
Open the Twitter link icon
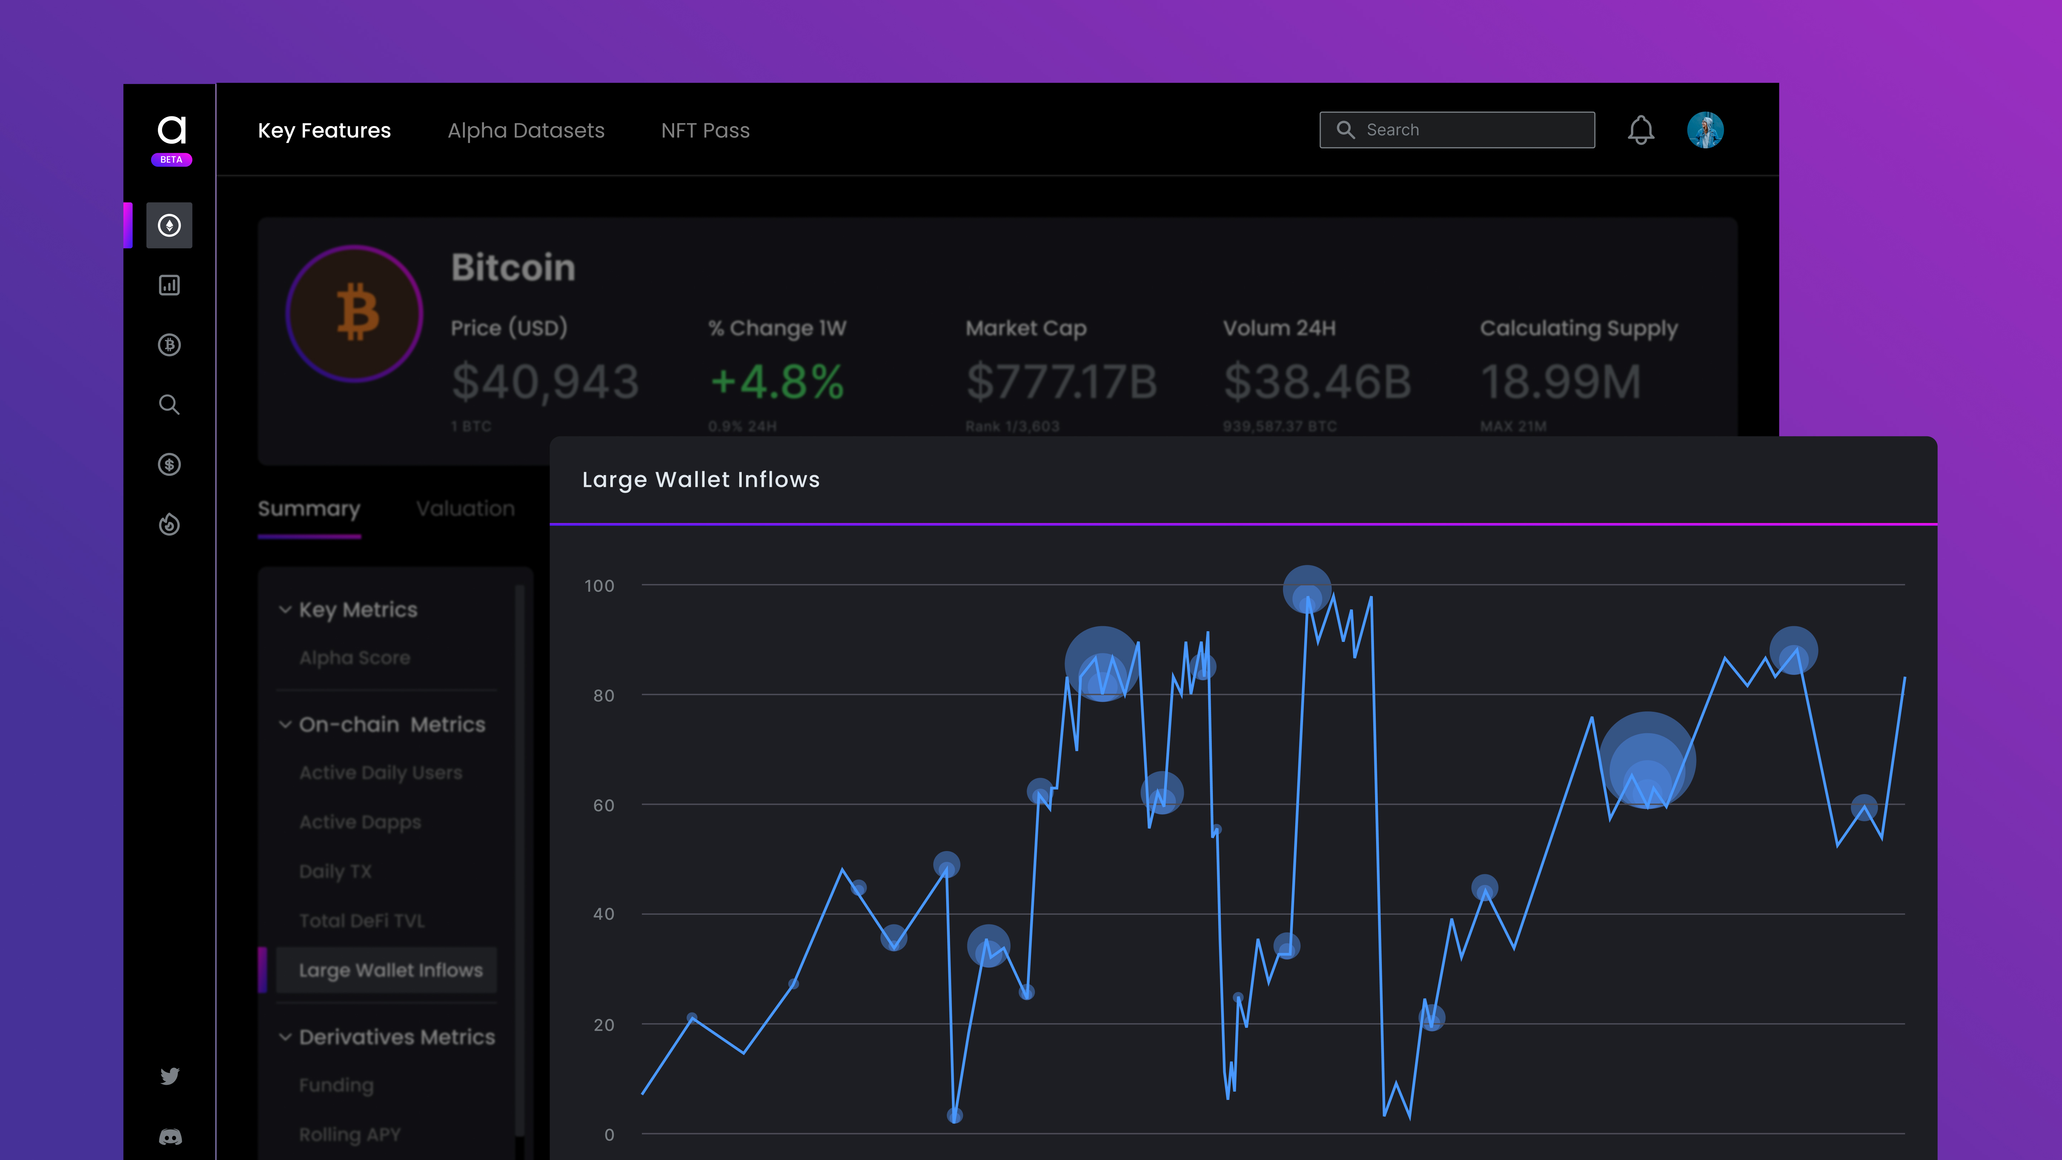click(170, 1076)
